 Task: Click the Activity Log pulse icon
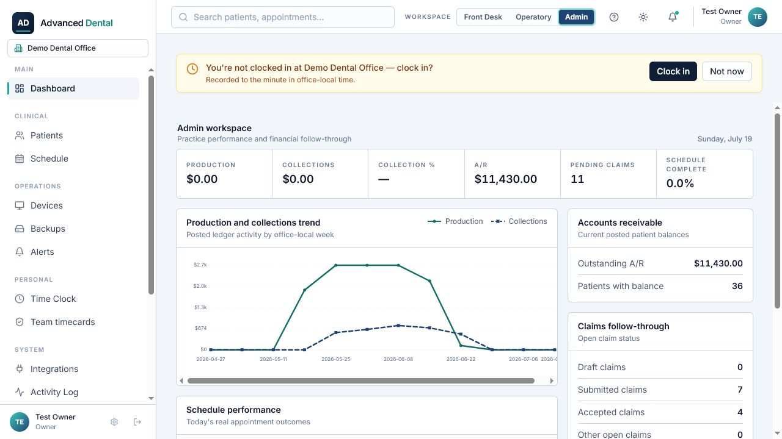click(x=20, y=392)
